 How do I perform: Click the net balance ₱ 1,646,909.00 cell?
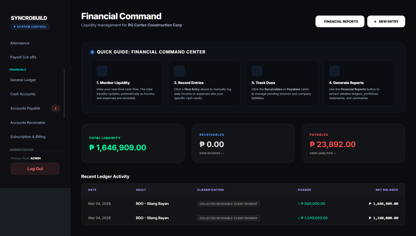383,204
